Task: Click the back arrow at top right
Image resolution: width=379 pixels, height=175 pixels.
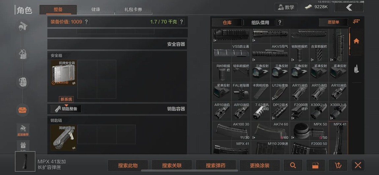Action: 349,7
